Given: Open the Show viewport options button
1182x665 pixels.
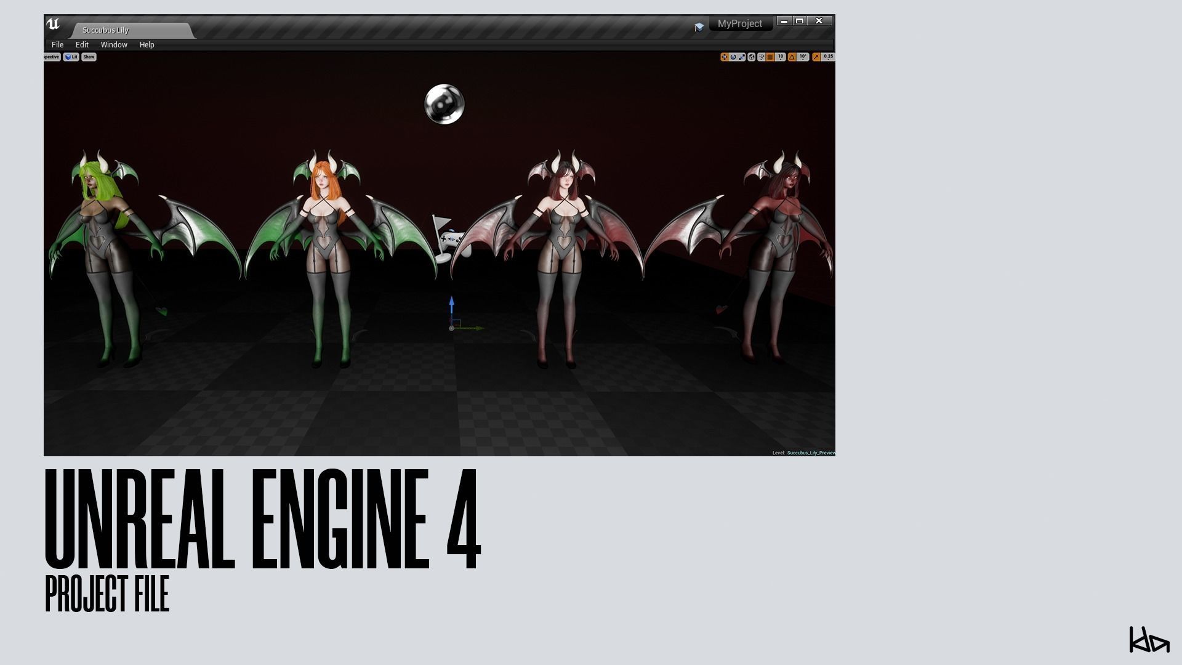Looking at the screenshot, I should pos(89,57).
